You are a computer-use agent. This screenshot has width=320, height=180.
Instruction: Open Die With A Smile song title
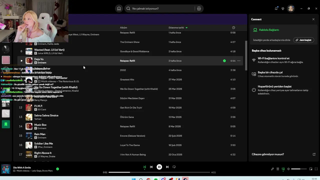coord(22,167)
